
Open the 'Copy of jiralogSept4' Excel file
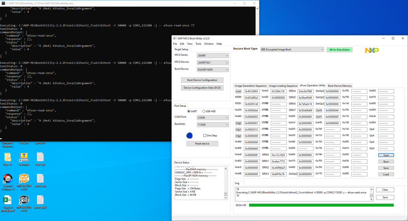[x=7, y=203]
